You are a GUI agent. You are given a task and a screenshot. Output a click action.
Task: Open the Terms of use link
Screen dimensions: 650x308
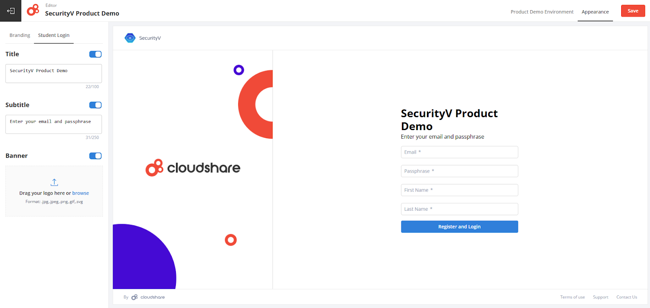point(572,297)
